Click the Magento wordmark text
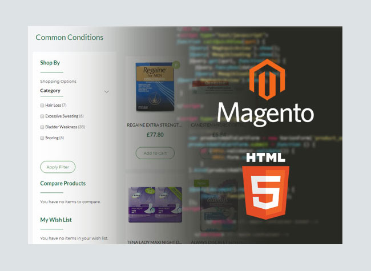 click(265, 114)
